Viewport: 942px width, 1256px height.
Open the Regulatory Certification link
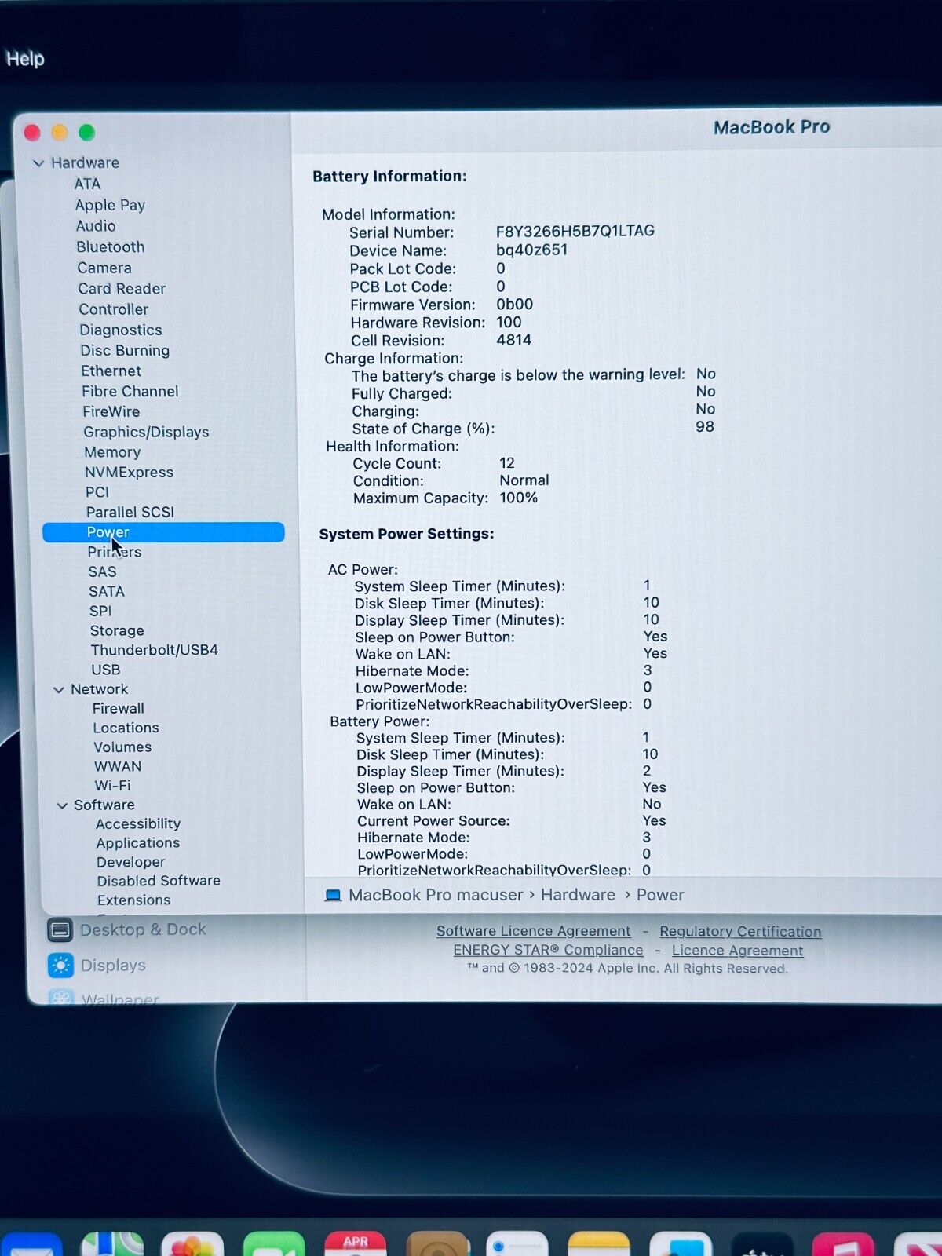pos(740,932)
